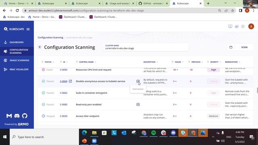This screenshot has height=145, width=258.
Task: Open Microsoft Edge from the taskbar
Action: click(x=84, y=133)
